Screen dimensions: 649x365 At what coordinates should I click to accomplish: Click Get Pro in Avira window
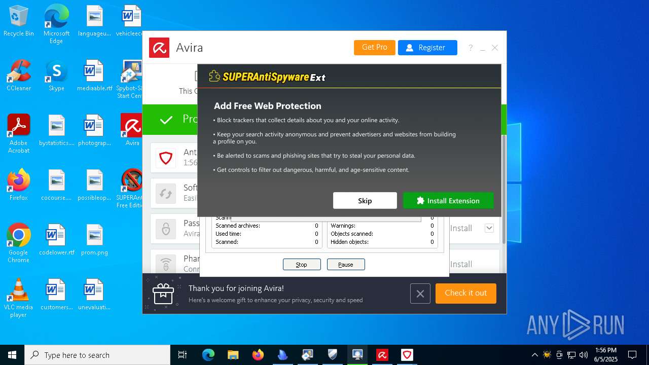tap(375, 47)
